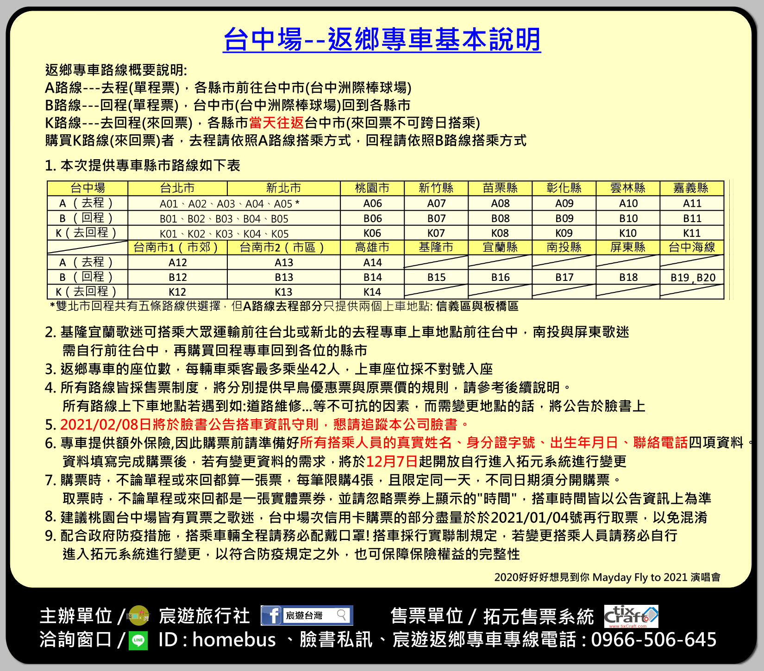Click the K14 route cell
This screenshot has height=671, width=764.
pos(372,292)
